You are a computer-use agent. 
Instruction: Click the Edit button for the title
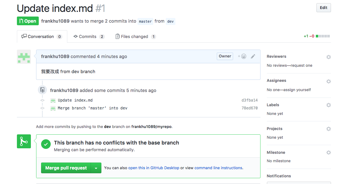(x=323, y=8)
